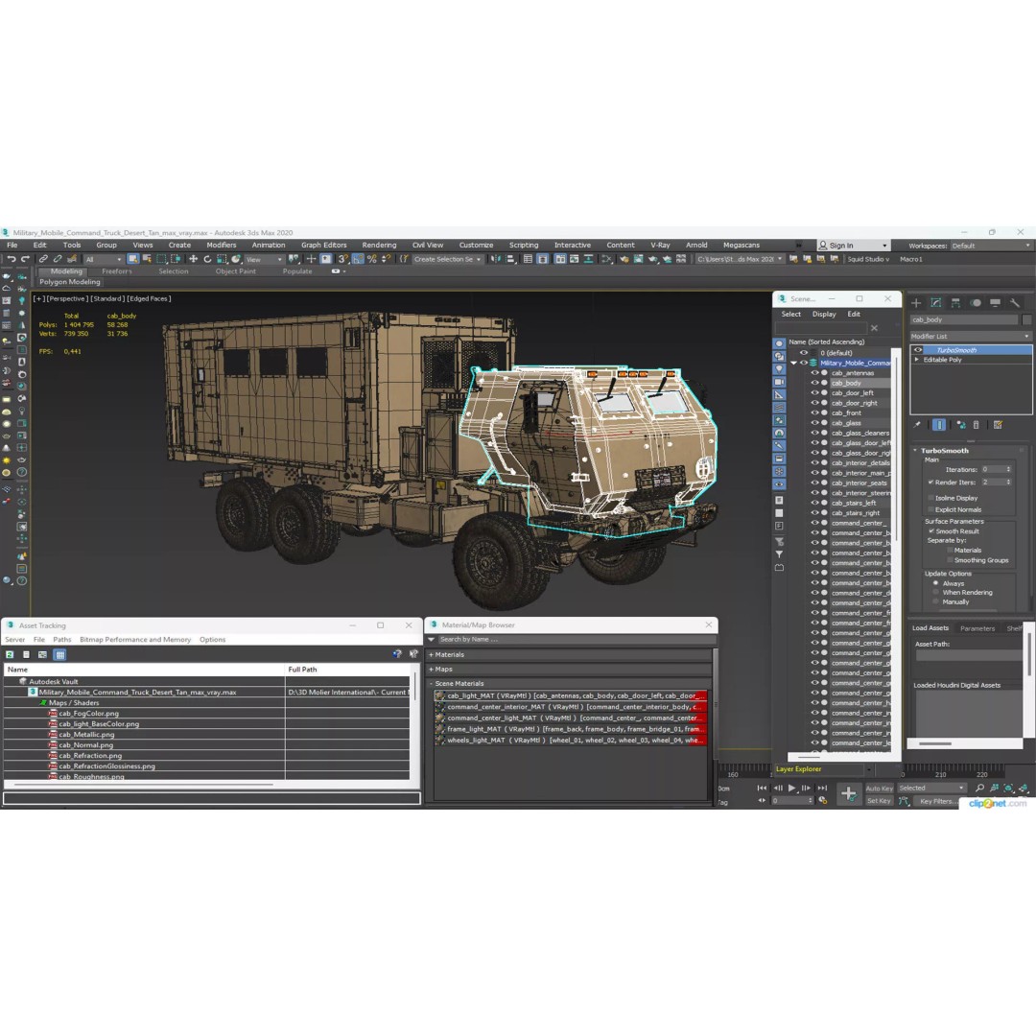Click Pin Stack icon under modifier stack
This screenshot has height=1036, width=1036.
917,425
